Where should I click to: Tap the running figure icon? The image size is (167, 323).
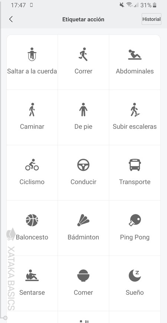[83, 54]
